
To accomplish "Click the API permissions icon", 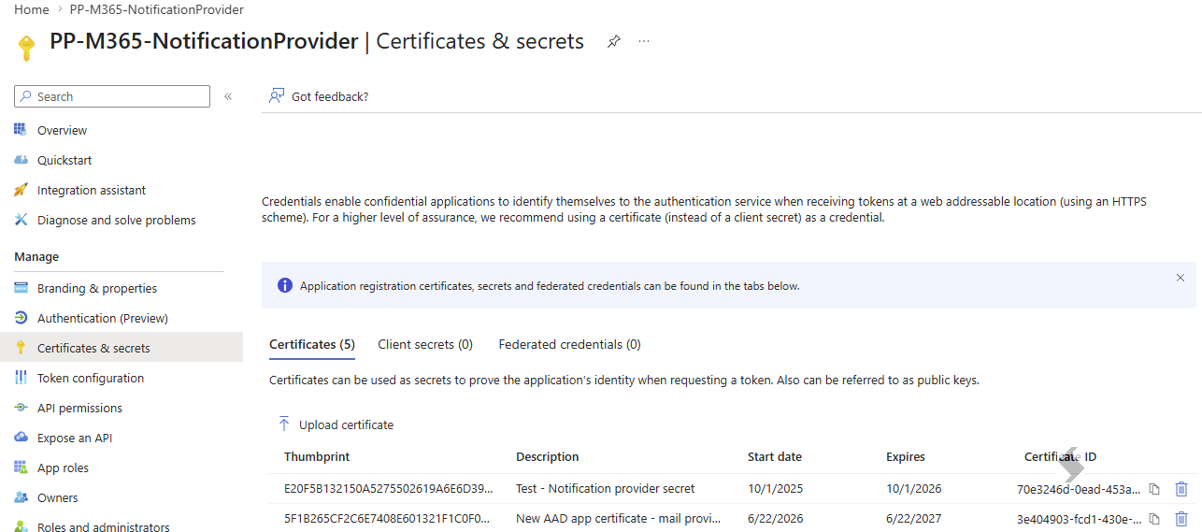I will [x=21, y=408].
